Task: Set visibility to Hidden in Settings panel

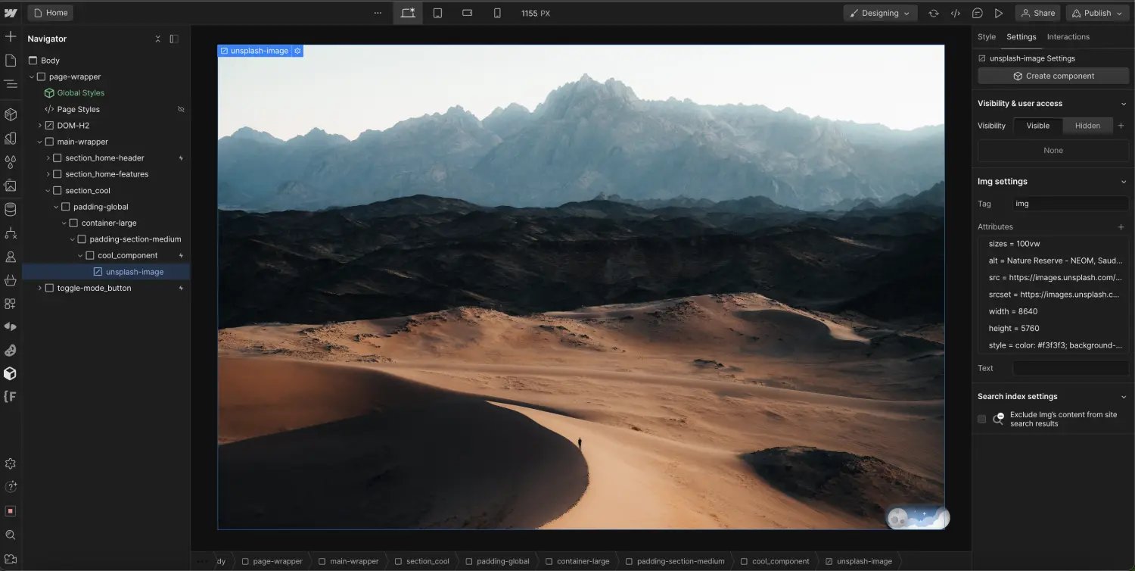Action: coord(1087,125)
